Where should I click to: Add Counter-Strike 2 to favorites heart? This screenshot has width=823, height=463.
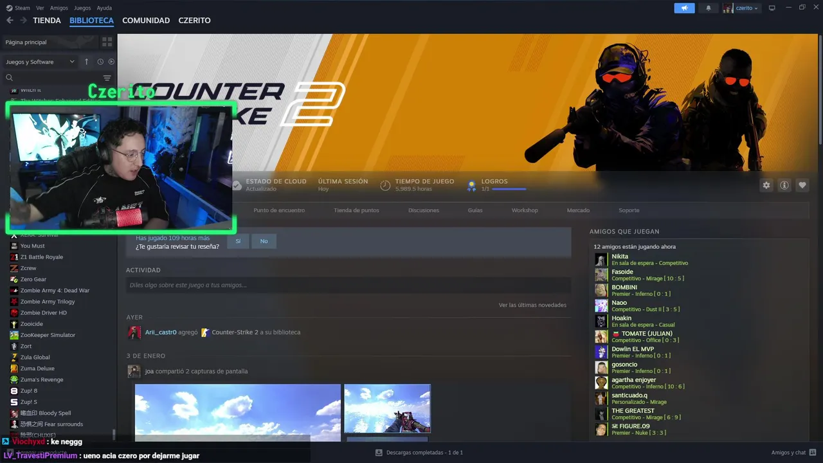pos(802,185)
